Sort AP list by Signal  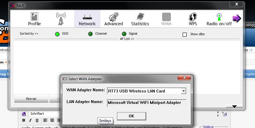click(x=124, y=34)
